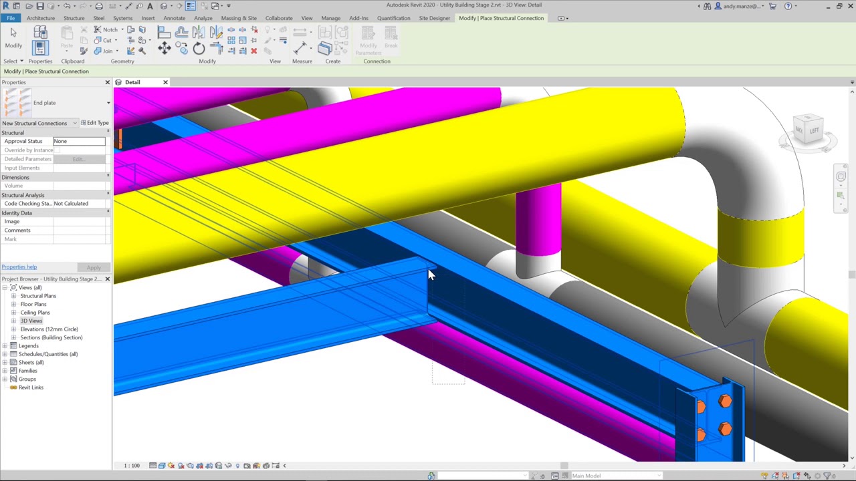Image resolution: width=856 pixels, height=481 pixels.
Task: Expand the Schedules/Quantities tree node
Action: point(5,354)
